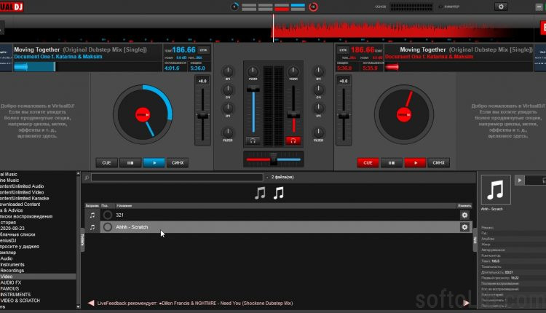Click the music note icon of row 321
The image size is (546, 313).
tap(92, 215)
